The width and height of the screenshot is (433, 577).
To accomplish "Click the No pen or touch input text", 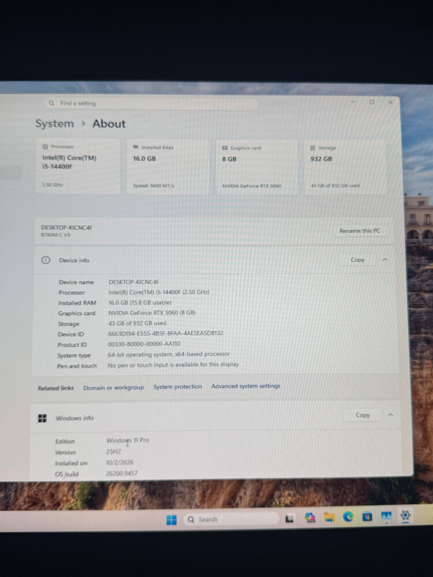I will [173, 365].
